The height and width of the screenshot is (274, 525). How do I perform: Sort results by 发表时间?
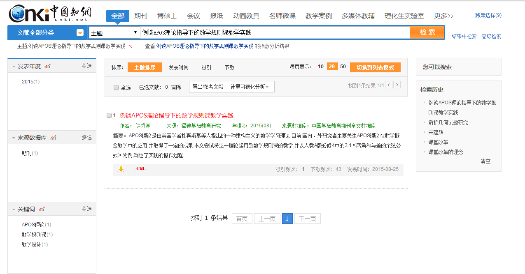pos(178,67)
